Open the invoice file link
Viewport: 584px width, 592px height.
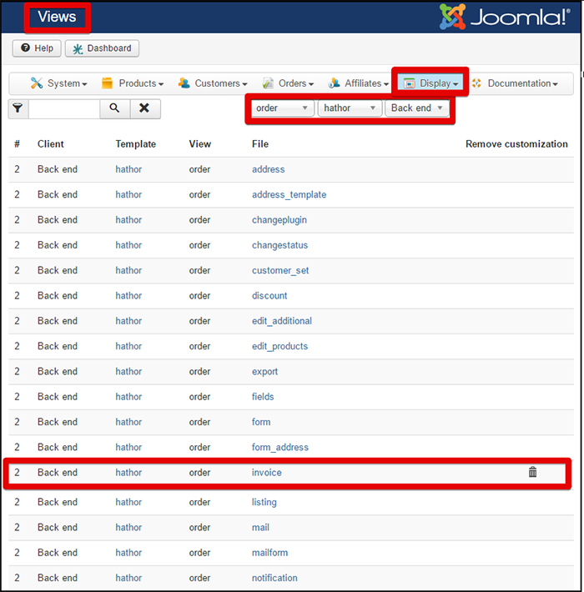(x=267, y=473)
